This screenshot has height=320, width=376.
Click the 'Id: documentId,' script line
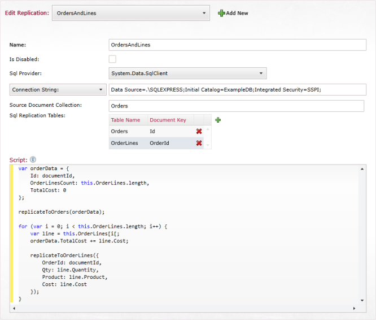[53, 176]
